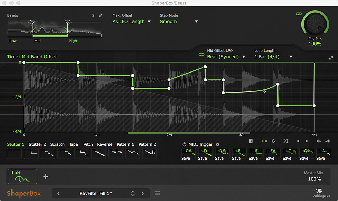Click the Low/Mid band split handle
Viewport: 338px width, 201px height.
coord(33,22)
